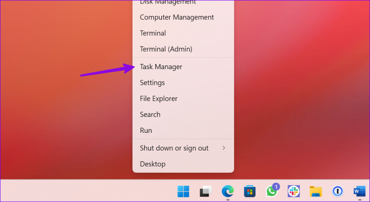Show Desktop via menu entry

[183, 164]
